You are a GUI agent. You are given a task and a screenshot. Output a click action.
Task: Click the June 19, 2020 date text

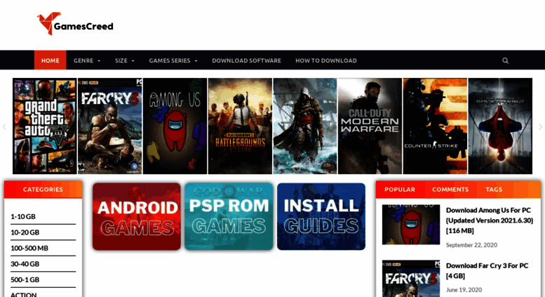coord(464,290)
